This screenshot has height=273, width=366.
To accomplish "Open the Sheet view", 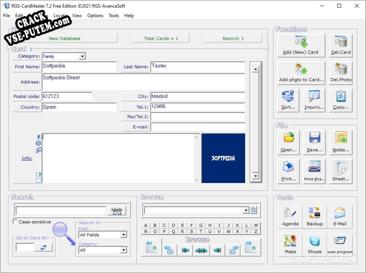I will click(x=341, y=171).
